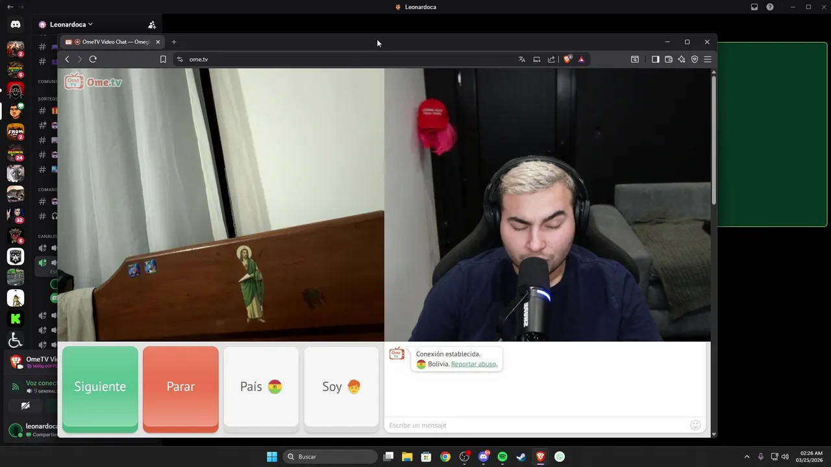Open Steam from the taskbar

[521, 457]
